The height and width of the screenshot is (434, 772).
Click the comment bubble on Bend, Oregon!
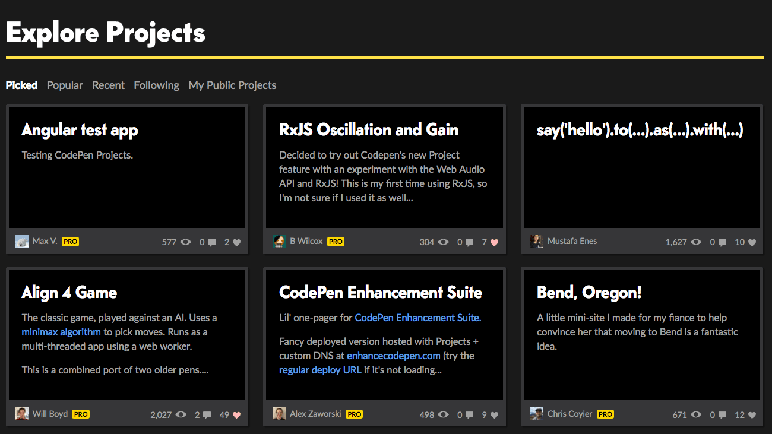tap(721, 414)
